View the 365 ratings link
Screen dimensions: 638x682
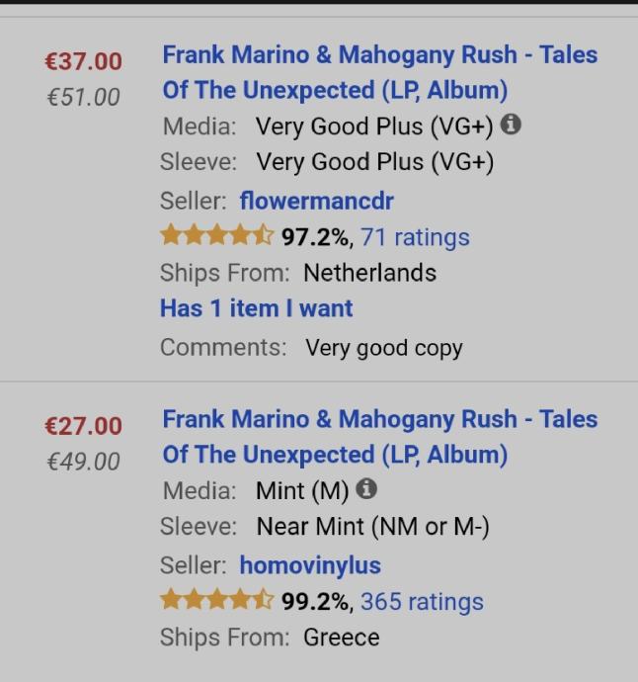422,602
